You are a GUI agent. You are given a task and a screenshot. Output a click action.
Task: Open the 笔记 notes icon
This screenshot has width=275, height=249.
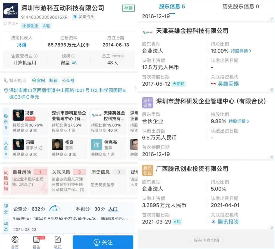point(58,242)
